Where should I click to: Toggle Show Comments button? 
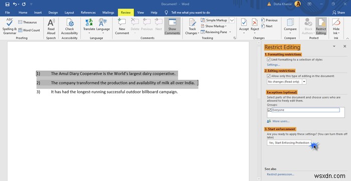point(172,27)
